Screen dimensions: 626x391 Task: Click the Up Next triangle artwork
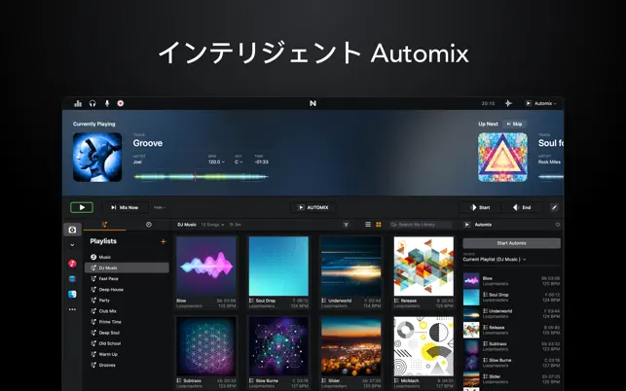[502, 158]
